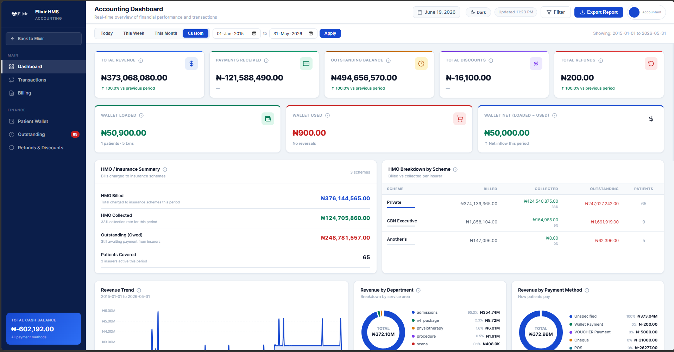Select the Today range tab
The image size is (674, 352).
(107, 33)
